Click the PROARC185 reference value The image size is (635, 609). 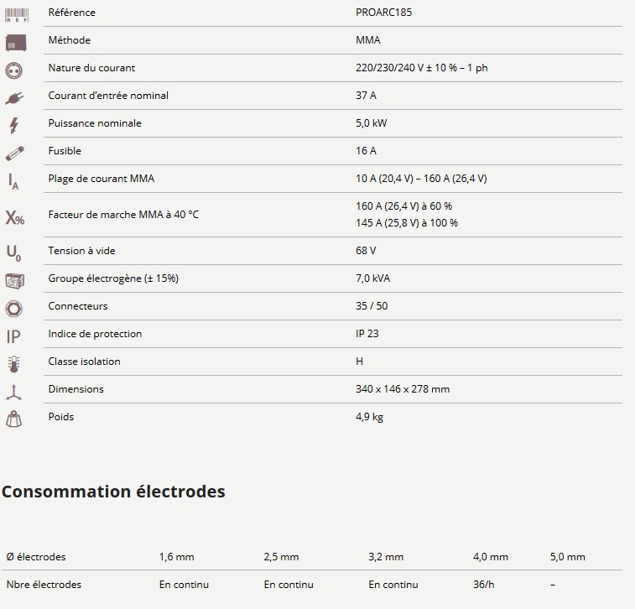(383, 13)
